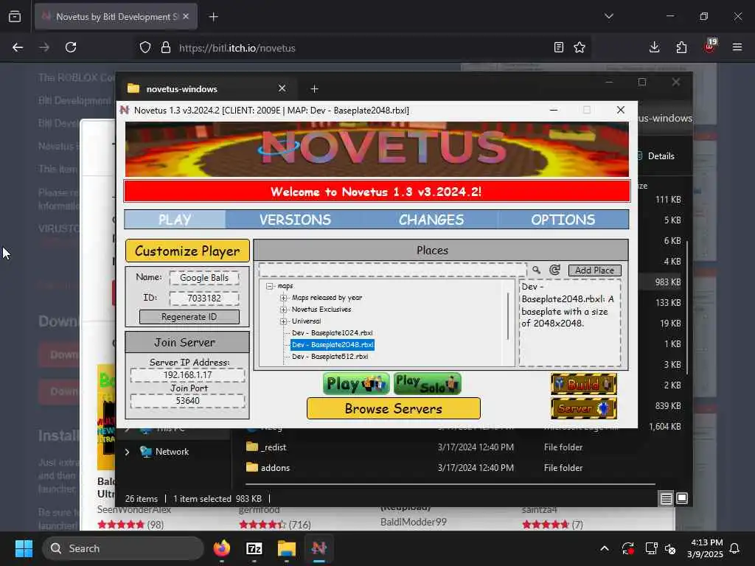Open Firefox application menu
The width and height of the screenshot is (755, 566).
737,47
